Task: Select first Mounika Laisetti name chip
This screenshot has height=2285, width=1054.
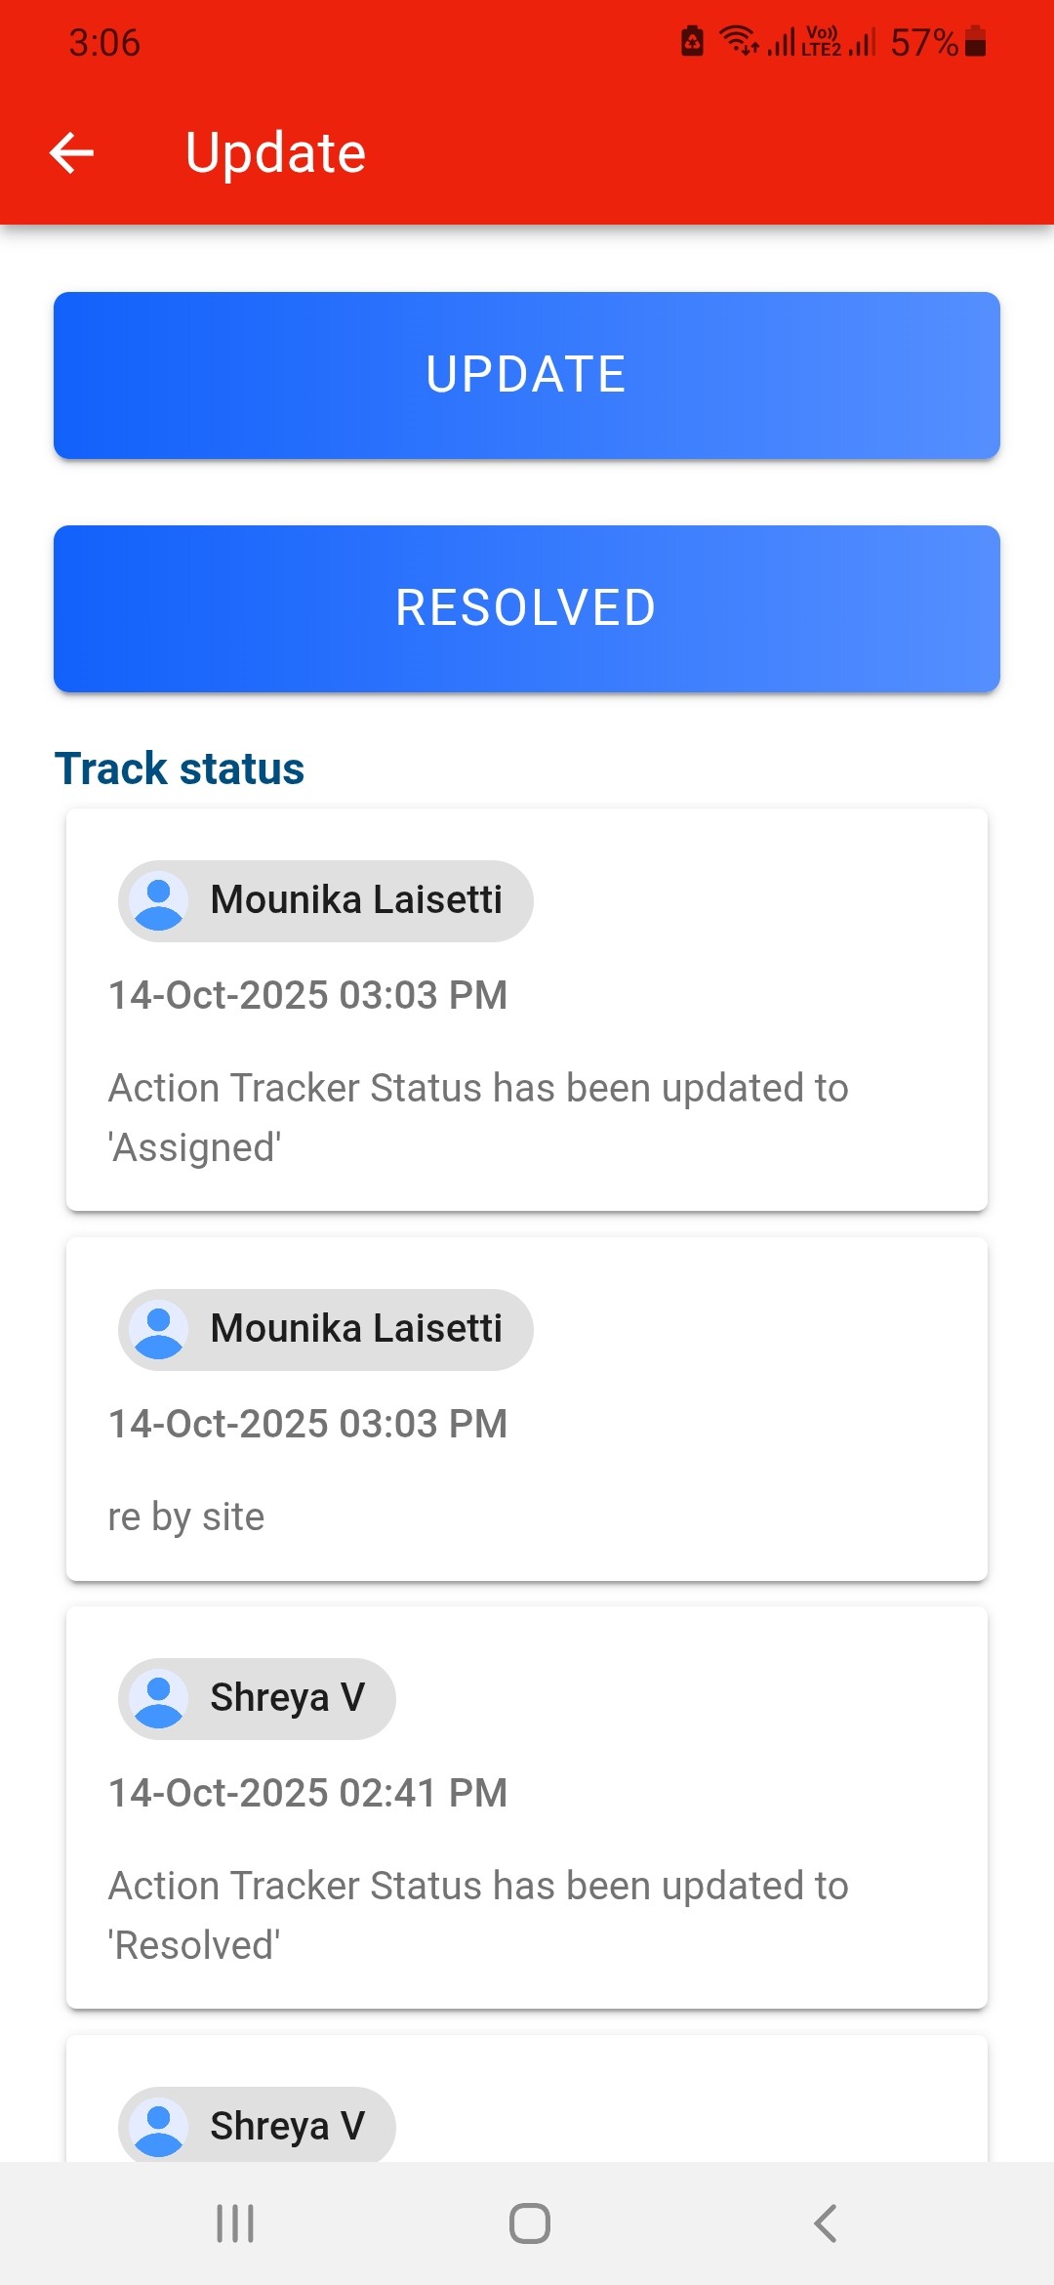Action: coord(326,900)
